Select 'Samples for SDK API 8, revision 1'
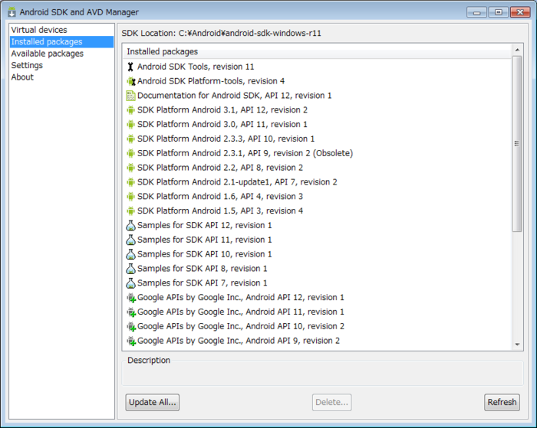This screenshot has width=537, height=428. [x=318, y=269]
